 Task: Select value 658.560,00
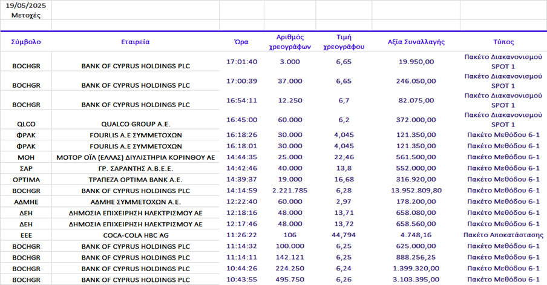416,224
